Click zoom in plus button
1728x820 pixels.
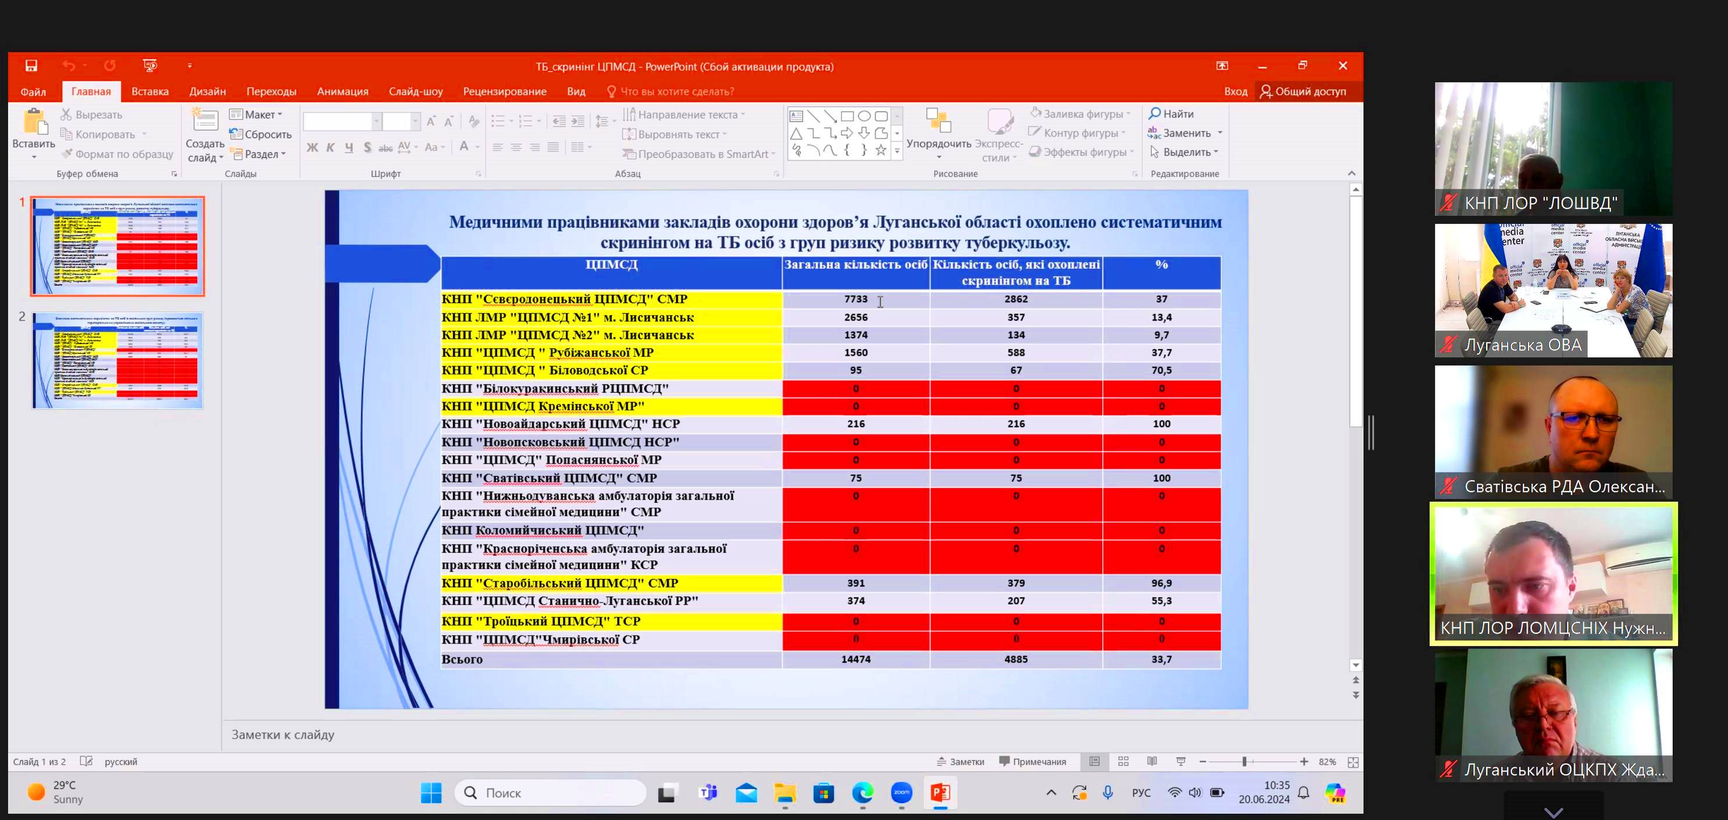tap(1303, 762)
